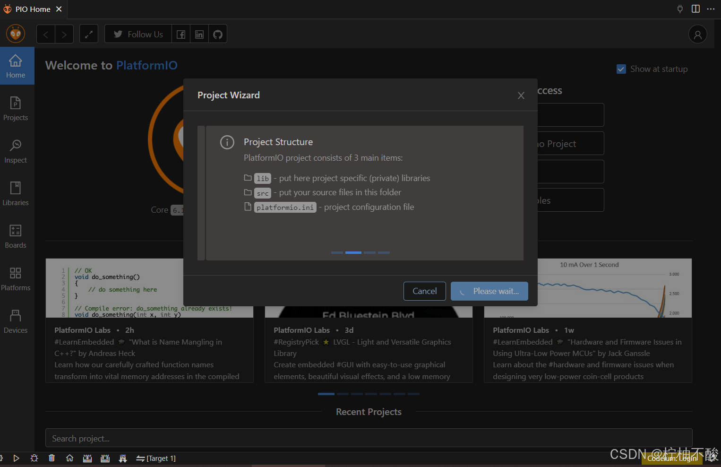Click the second download-chip icon in status bar
The width and height of the screenshot is (721, 467).
pyautogui.click(x=105, y=458)
